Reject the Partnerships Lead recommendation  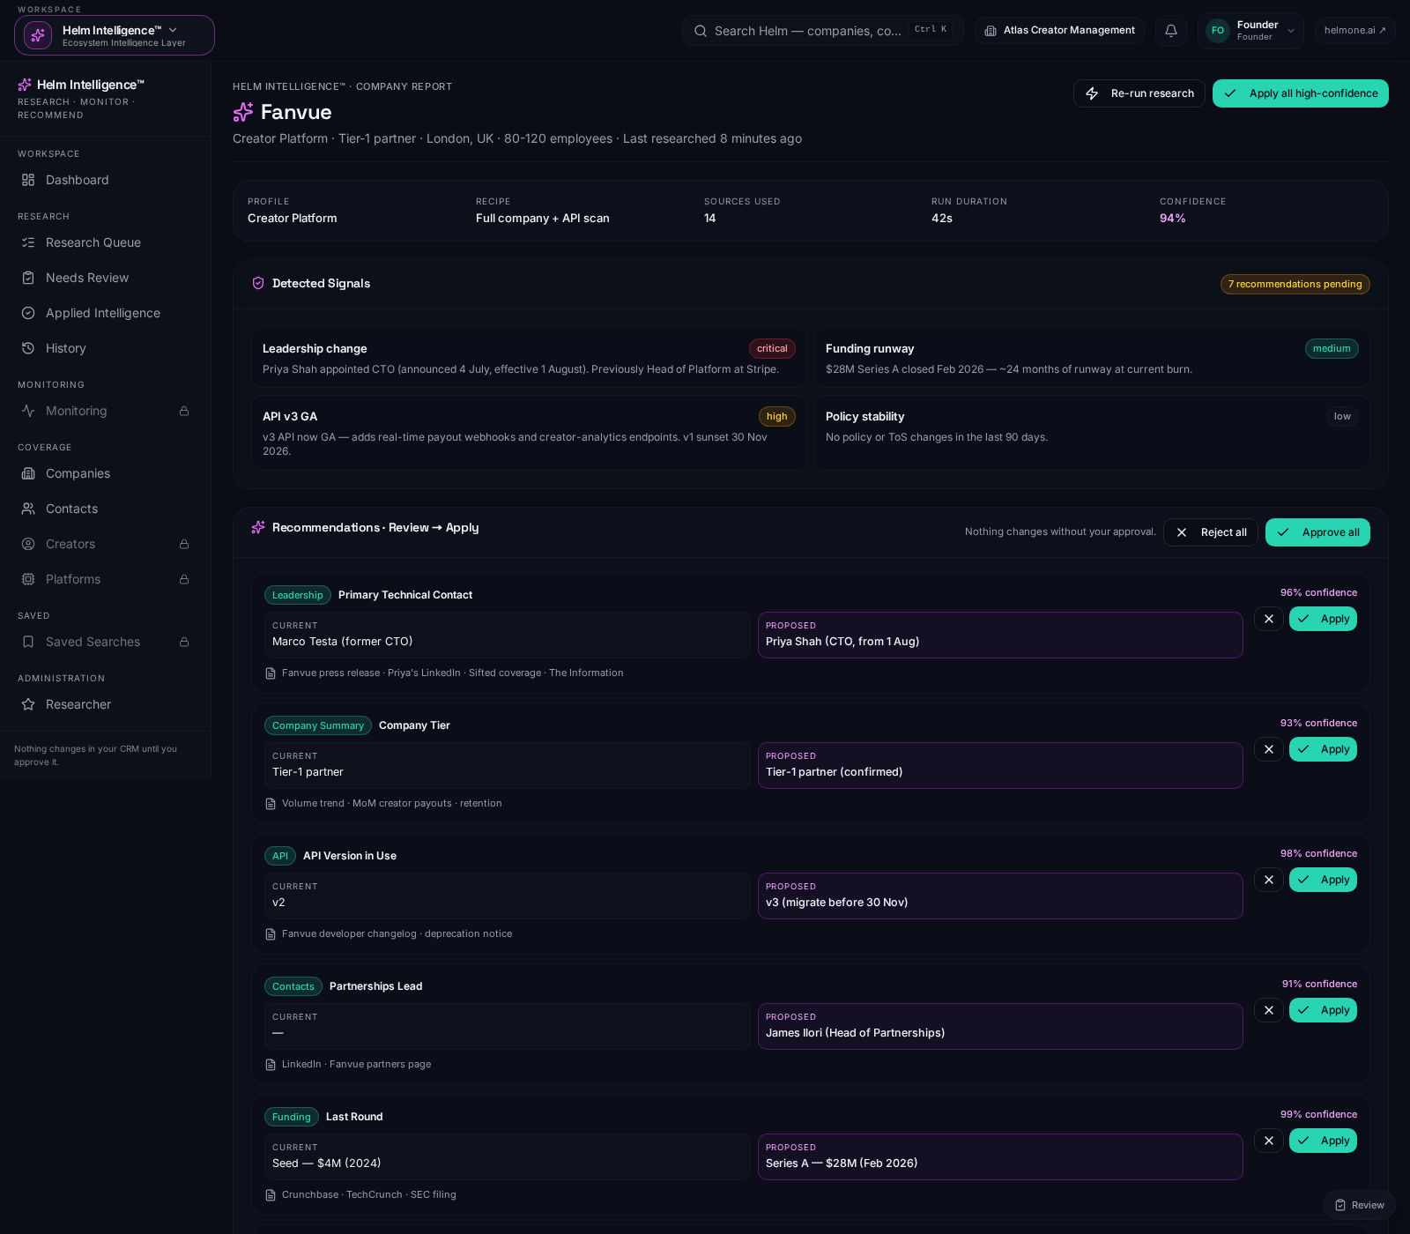pos(1269,1010)
